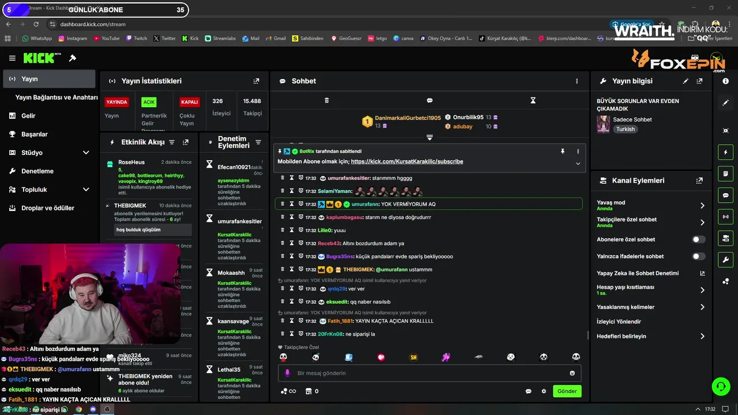Click the hourglass icon in Sohbet toolbar
The image size is (738, 415).
click(533, 100)
